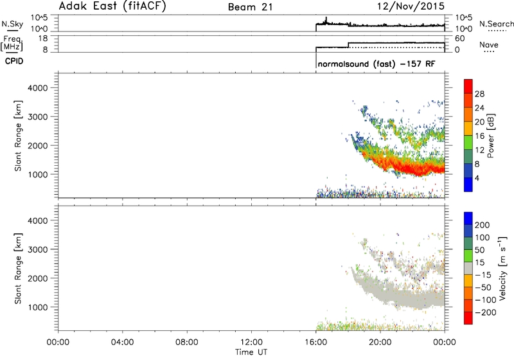The image size is (514, 356).
Task: Click the Velocity swatch between -50 and -100
Action: point(468,293)
